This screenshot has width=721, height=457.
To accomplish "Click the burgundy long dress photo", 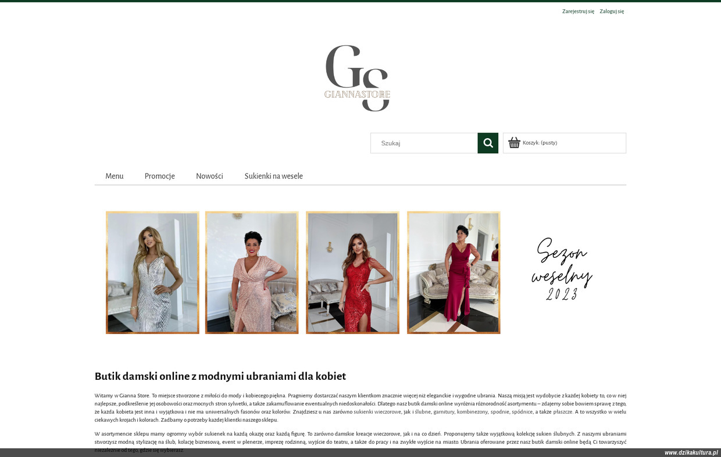I will tap(454, 272).
